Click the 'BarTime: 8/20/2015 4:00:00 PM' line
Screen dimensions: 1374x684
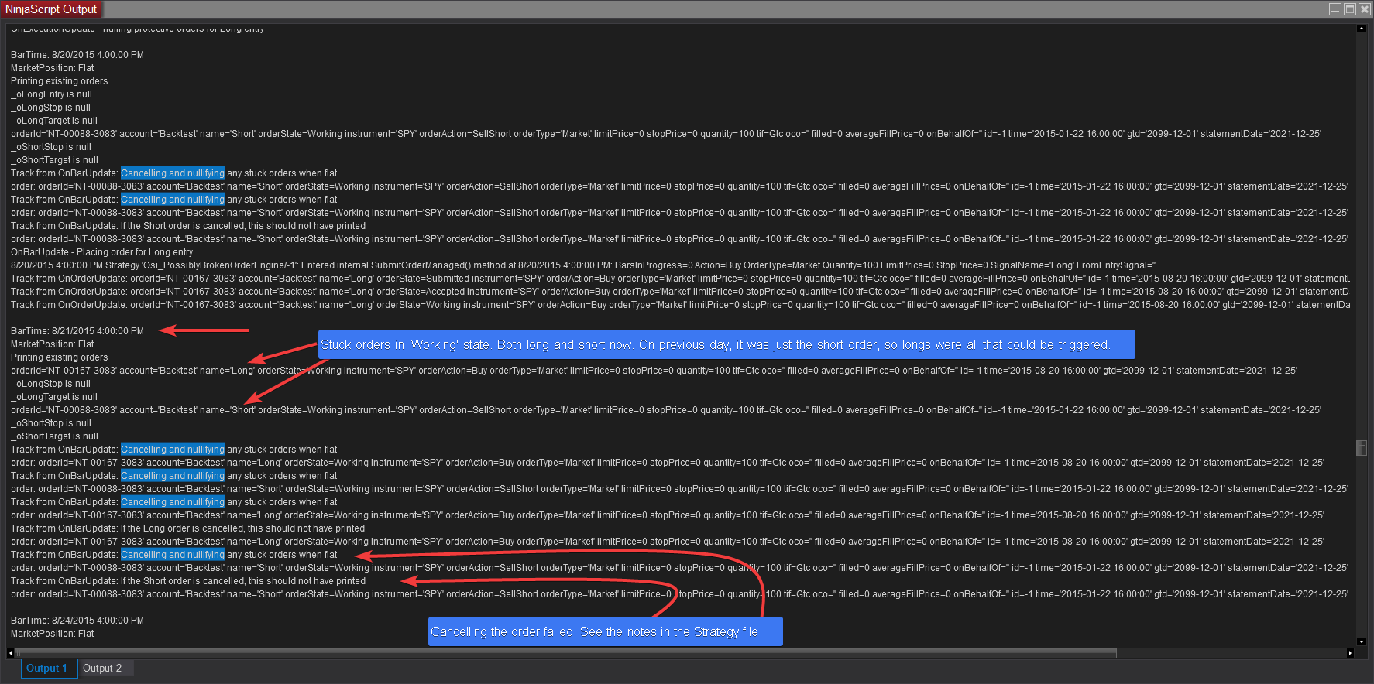(x=77, y=55)
